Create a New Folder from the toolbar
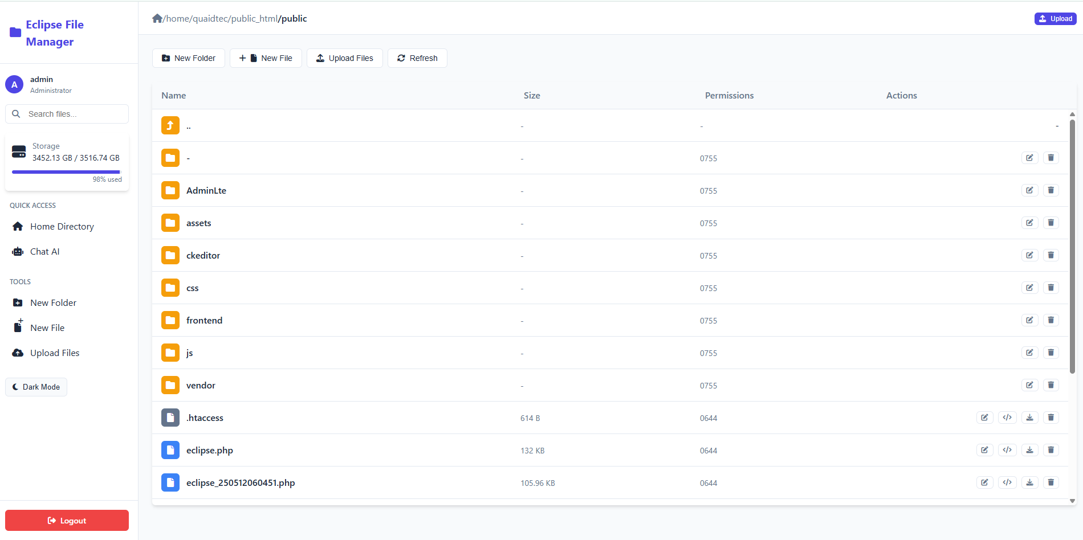1083x540 pixels. [188, 58]
